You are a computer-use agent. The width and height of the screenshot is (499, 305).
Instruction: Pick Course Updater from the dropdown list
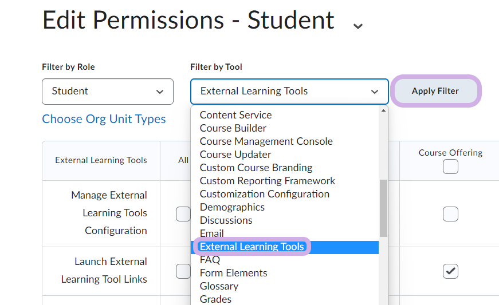click(235, 155)
